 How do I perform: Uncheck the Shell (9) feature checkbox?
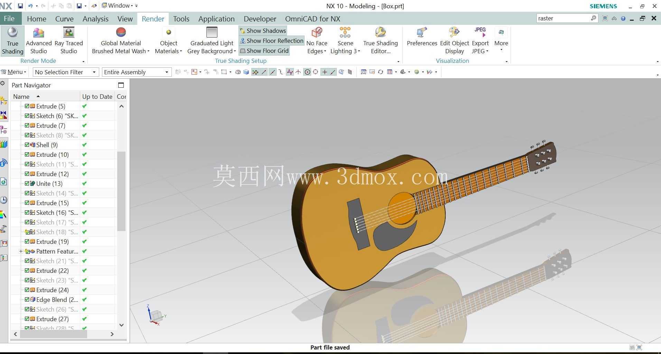tap(27, 145)
